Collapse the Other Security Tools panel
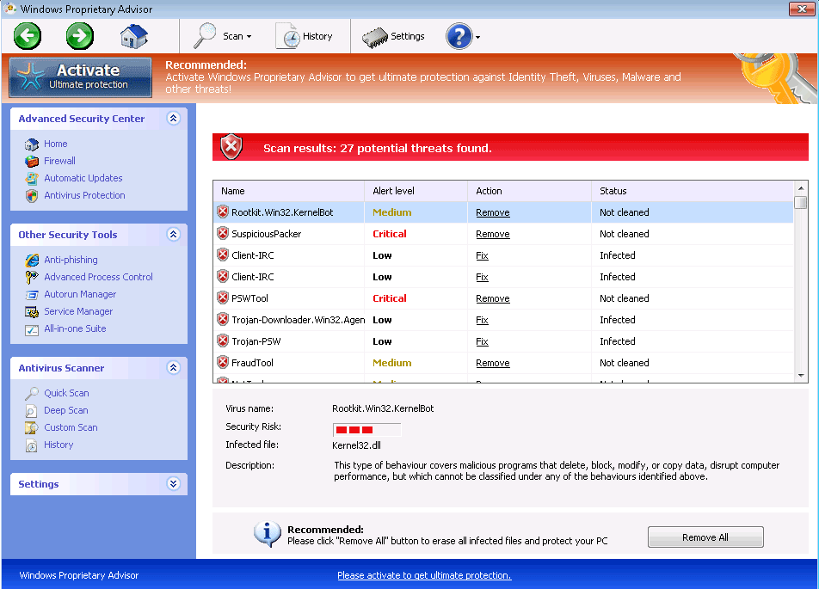Viewport: 819px width, 589px height. (173, 235)
